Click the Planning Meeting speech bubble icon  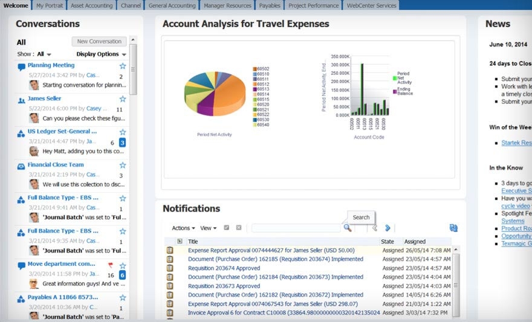tap(22, 66)
